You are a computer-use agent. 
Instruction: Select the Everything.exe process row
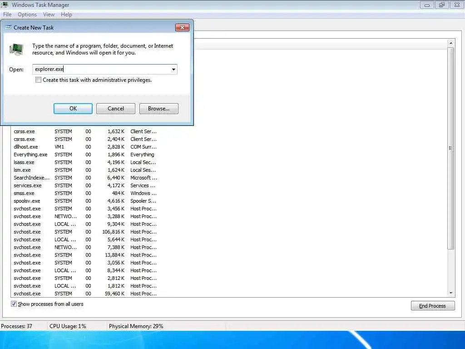click(85, 155)
